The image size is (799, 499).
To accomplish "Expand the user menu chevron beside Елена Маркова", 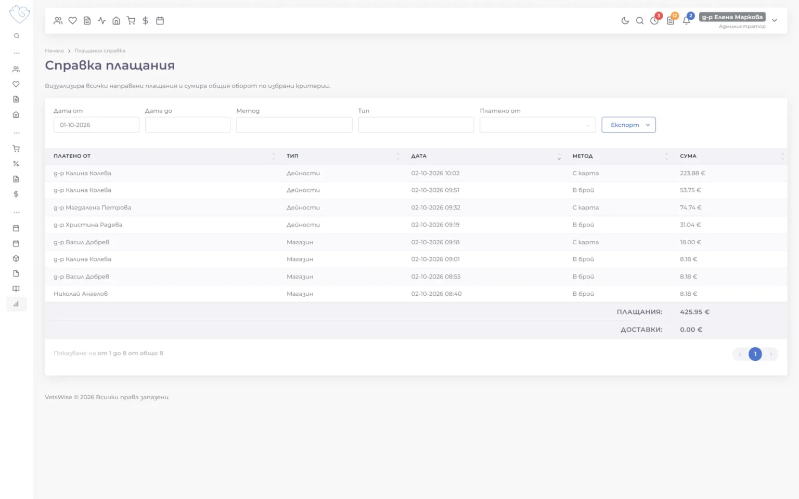I will point(774,21).
